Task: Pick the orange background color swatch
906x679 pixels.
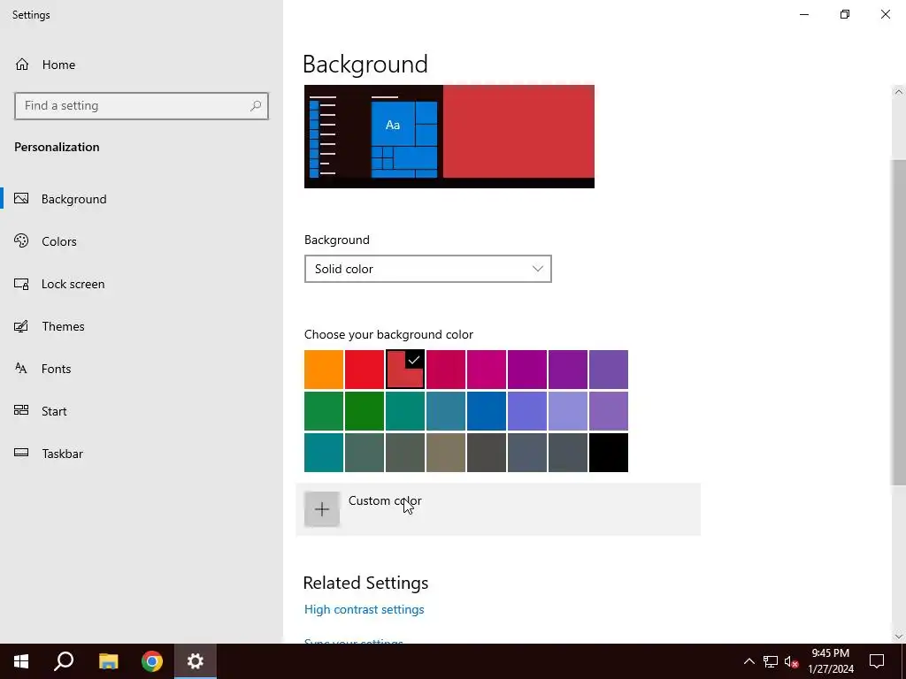Action: point(324,370)
